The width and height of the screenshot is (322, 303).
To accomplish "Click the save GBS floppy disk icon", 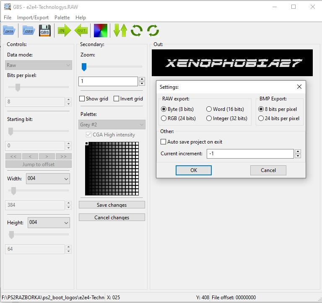I will (45, 31).
